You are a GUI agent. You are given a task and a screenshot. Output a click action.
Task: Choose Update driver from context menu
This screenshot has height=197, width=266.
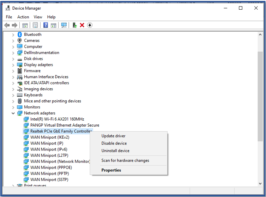(x=129, y=136)
